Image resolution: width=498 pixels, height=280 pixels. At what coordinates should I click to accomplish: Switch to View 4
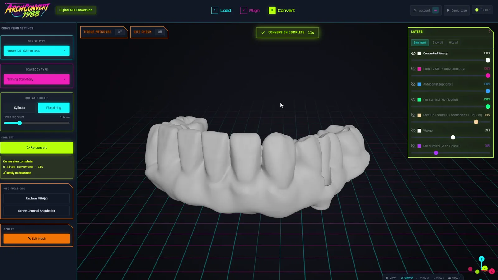coord(438,278)
